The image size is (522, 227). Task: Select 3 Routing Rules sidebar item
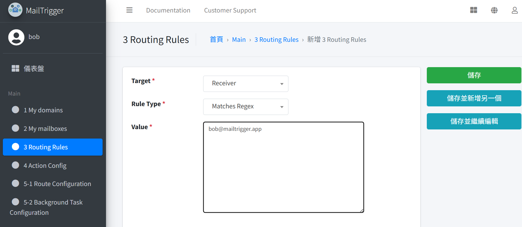coord(53,147)
